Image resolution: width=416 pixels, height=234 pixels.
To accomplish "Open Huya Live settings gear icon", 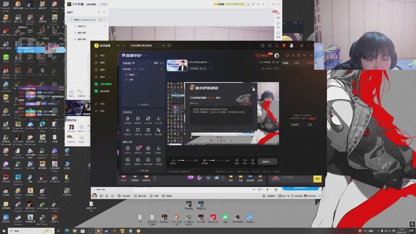I will [x=302, y=46].
